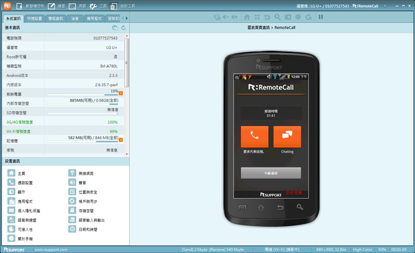Click the memory usage bar
This screenshot has width=415, height=253.
[x=83, y=142]
